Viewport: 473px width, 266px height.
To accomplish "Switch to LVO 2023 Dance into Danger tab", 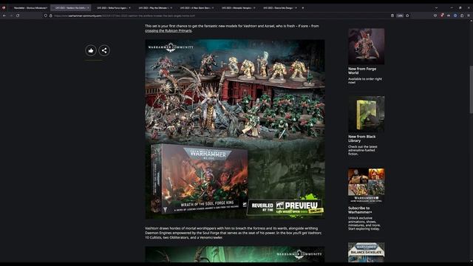I will click(278, 8).
